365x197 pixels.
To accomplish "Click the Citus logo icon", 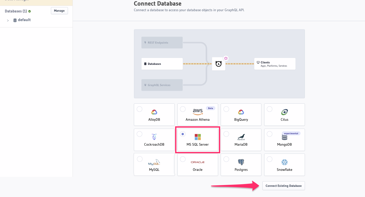I will coord(285,112).
